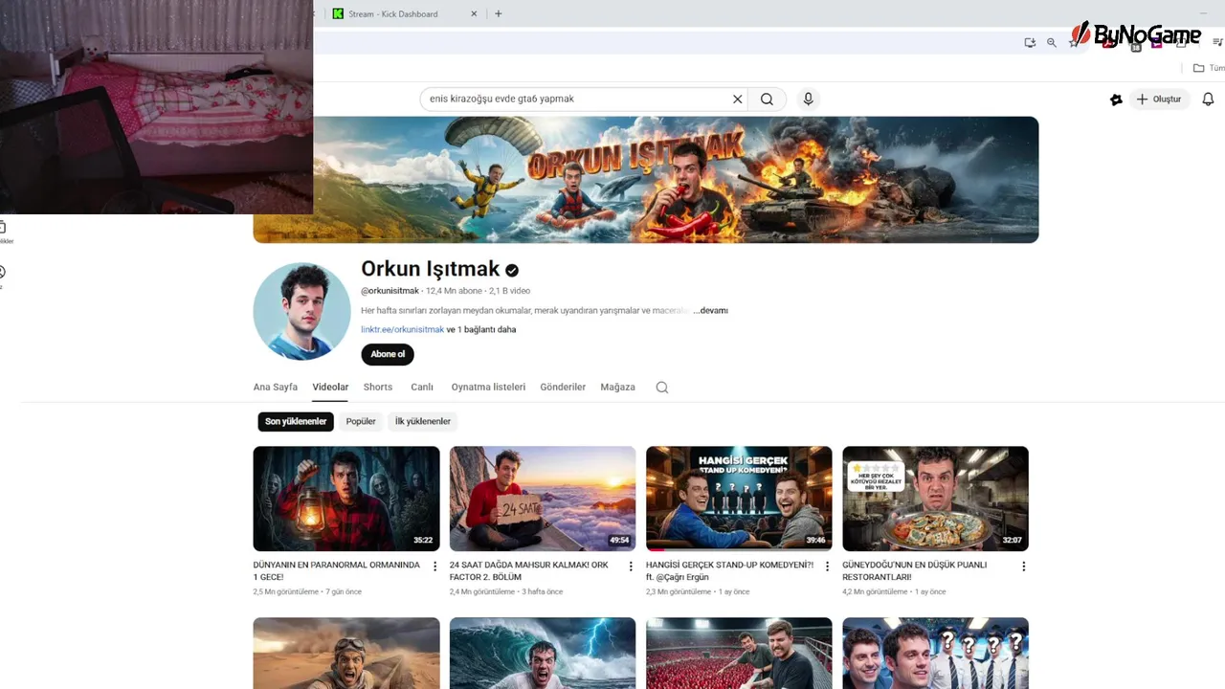Click the install app icon in address bar
1225x689 pixels.
[1030, 42]
